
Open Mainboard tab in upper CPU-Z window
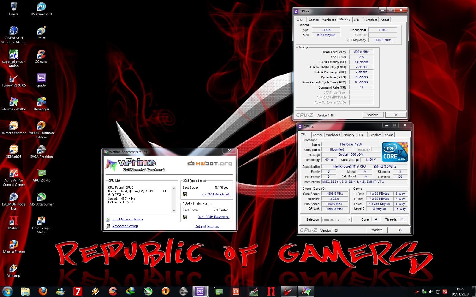[x=329, y=20]
